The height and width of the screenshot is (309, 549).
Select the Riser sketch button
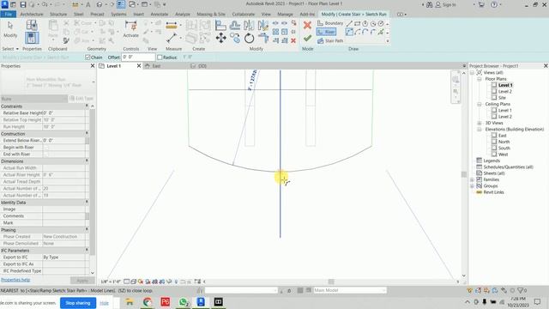(x=326, y=32)
